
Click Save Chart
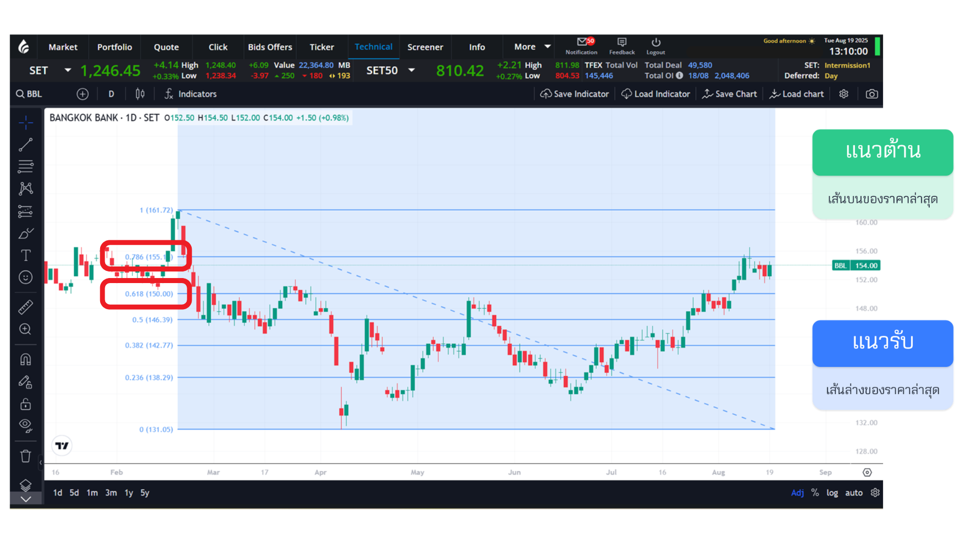(x=730, y=94)
